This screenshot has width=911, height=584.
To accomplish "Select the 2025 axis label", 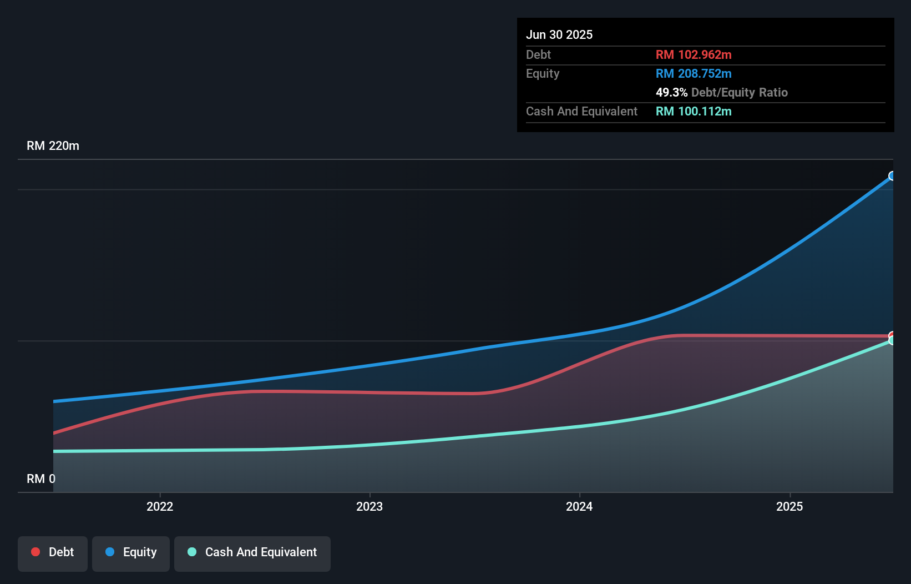I will [790, 506].
